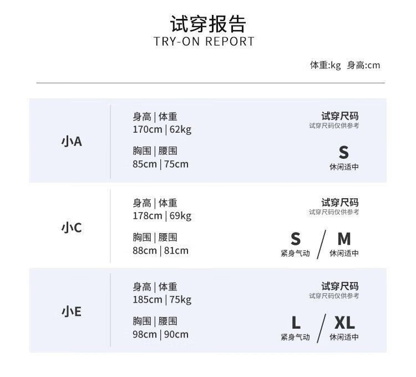
Task: Select the 小E tester row label
Action: pos(72,311)
